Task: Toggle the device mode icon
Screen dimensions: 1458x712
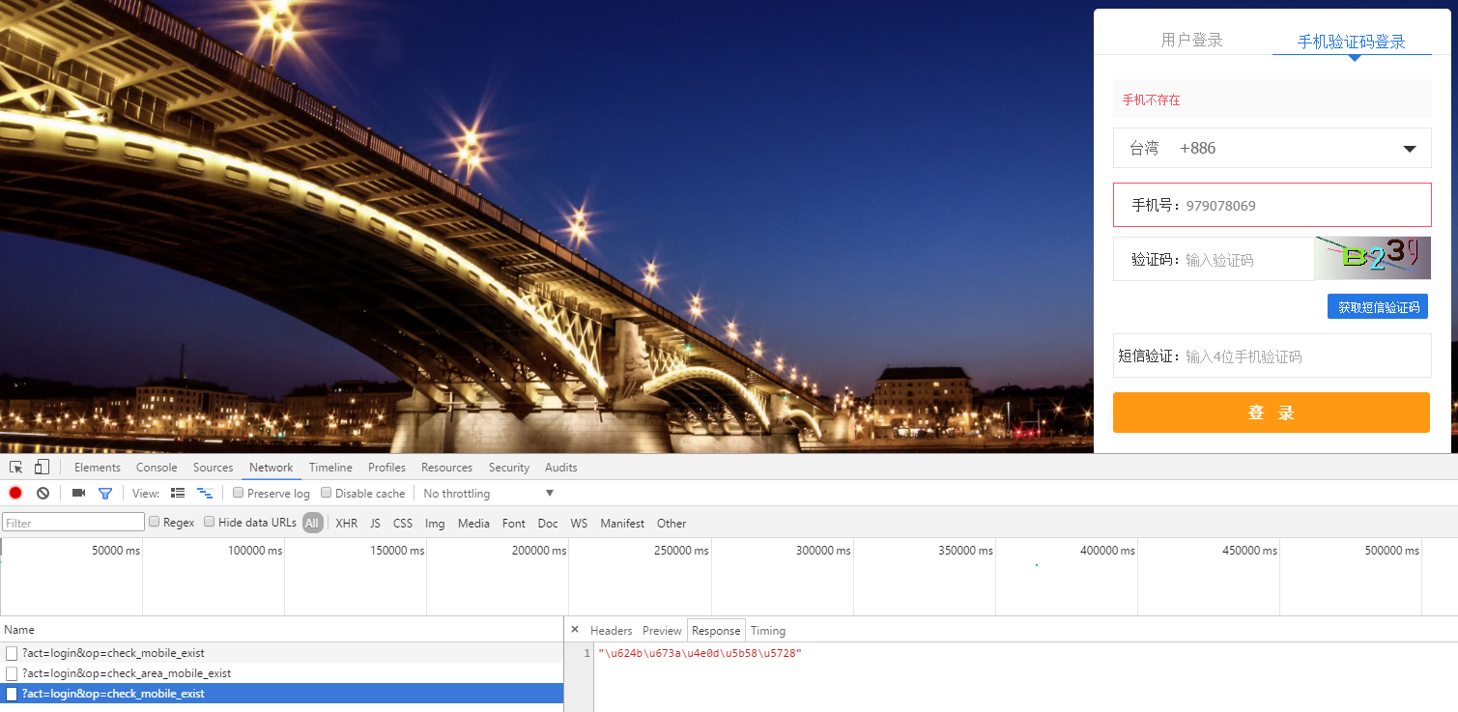Action: [x=42, y=468]
